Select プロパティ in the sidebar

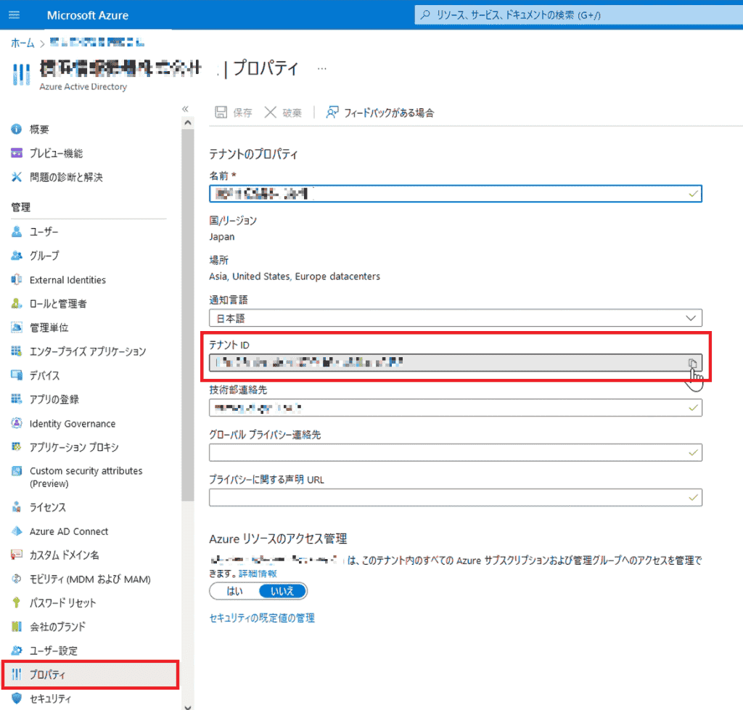[90, 674]
